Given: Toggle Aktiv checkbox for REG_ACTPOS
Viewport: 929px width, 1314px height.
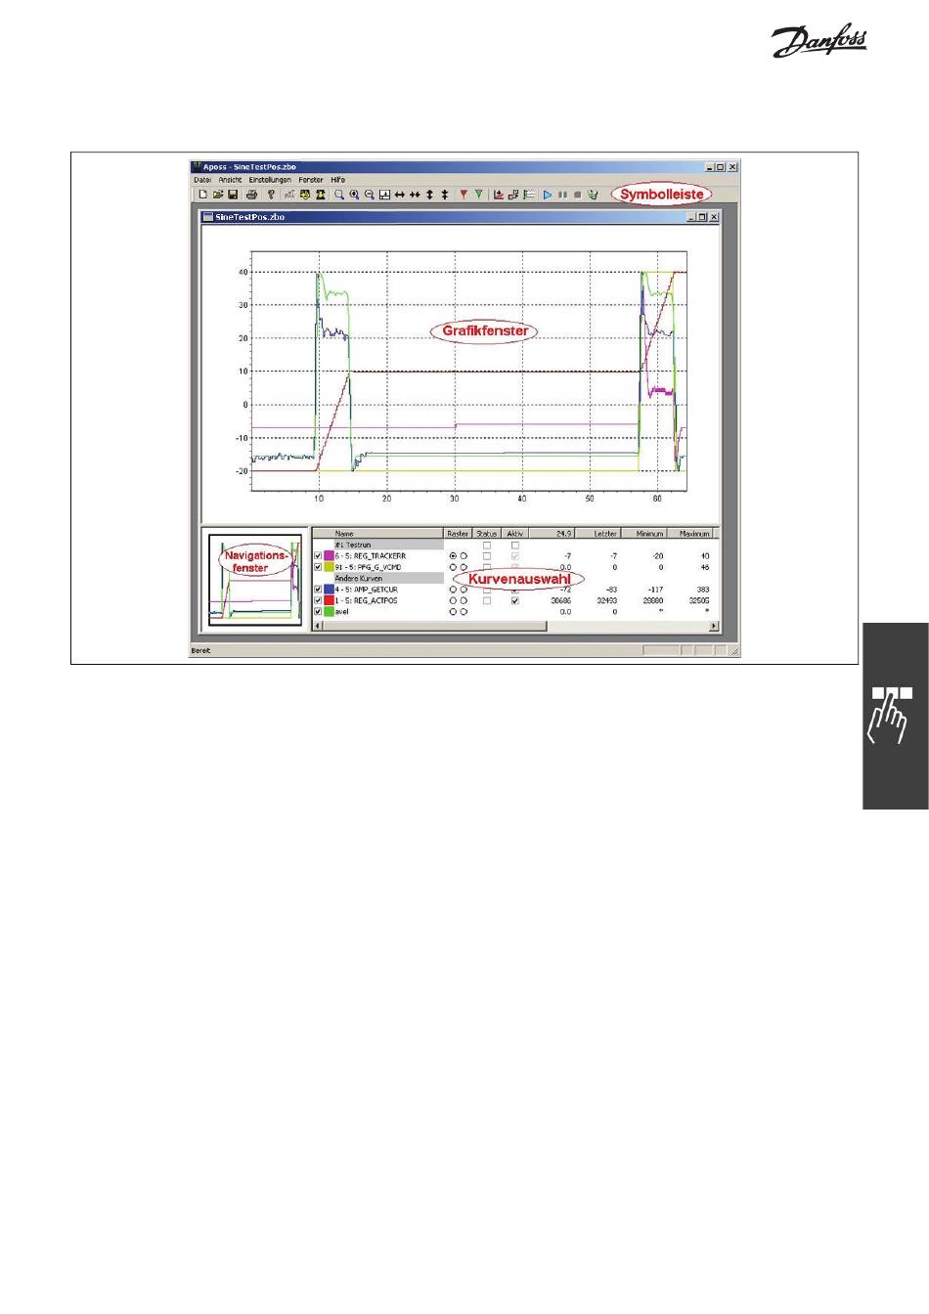Looking at the screenshot, I should click(515, 600).
